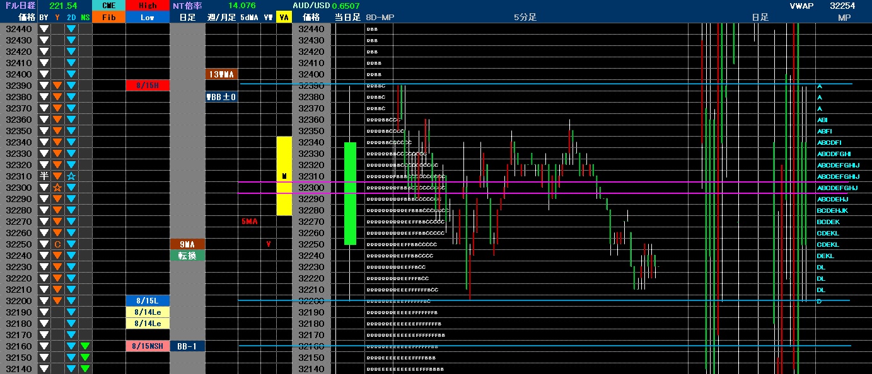Select the blue Low header cell
The width and height of the screenshot is (872, 374).
coord(148,18)
